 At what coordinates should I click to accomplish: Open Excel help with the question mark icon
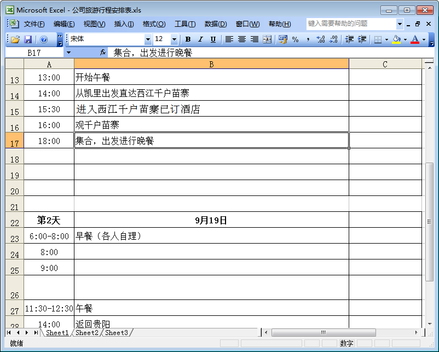44,39
